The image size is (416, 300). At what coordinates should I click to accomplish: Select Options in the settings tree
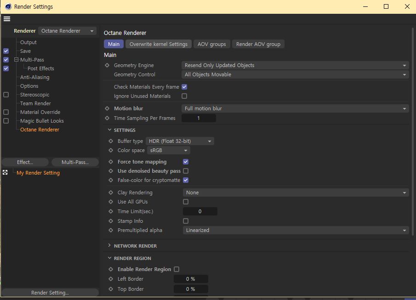(x=29, y=86)
